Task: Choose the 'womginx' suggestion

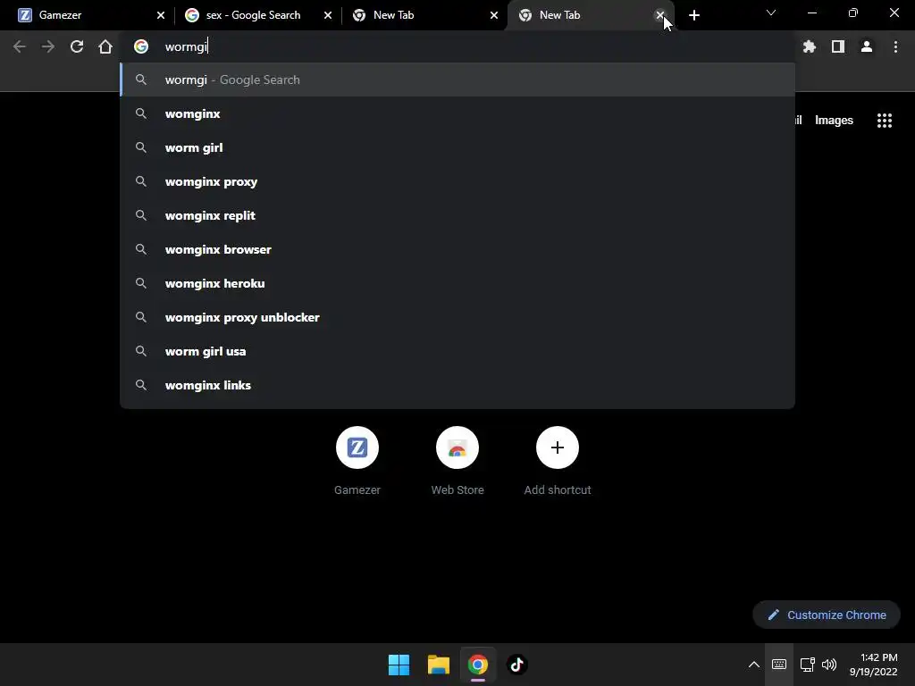Action: (x=457, y=113)
